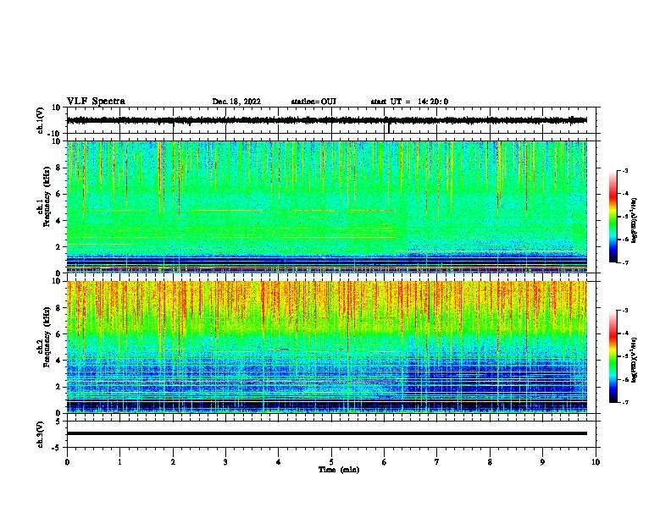Click the 'ch.1(V)' axis label

pos(41,120)
